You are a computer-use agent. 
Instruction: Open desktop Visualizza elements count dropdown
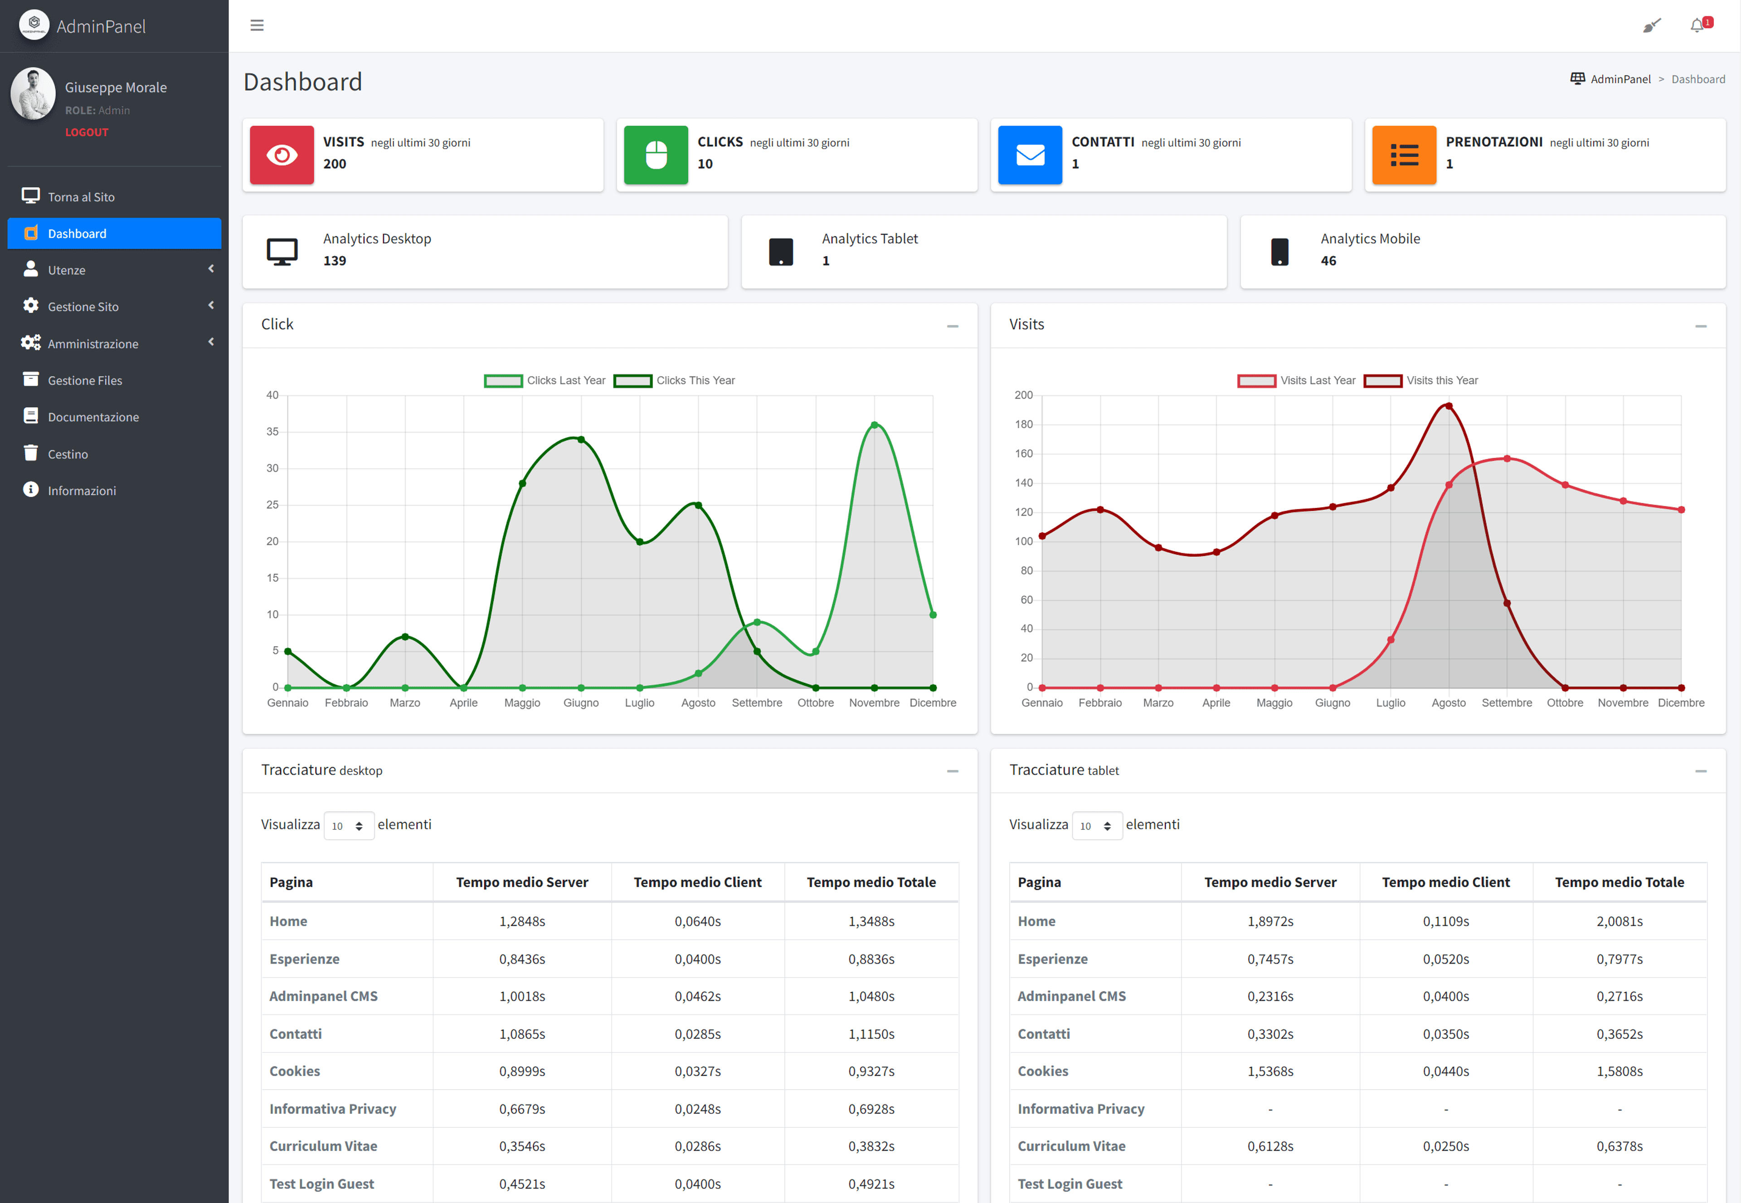coord(348,825)
